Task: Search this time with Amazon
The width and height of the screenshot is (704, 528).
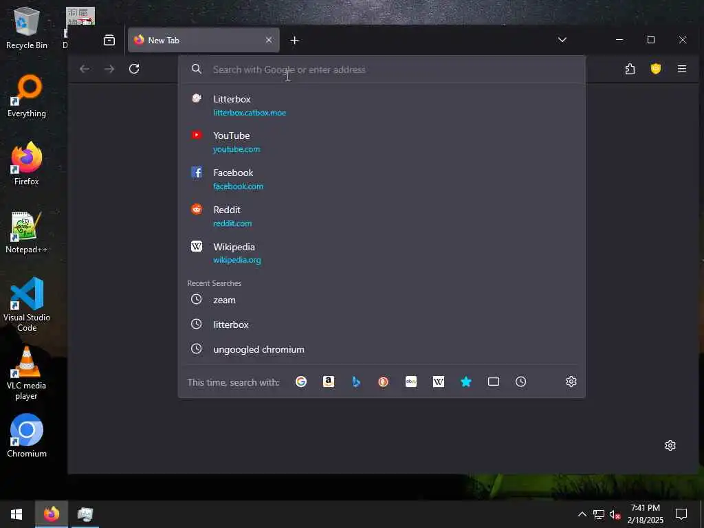Action: click(x=329, y=382)
